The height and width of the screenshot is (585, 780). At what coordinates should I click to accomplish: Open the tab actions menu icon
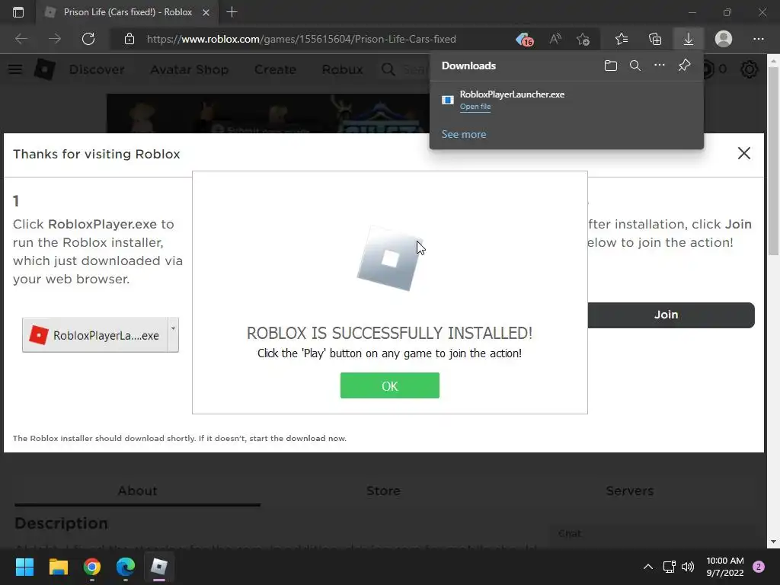[18, 12]
